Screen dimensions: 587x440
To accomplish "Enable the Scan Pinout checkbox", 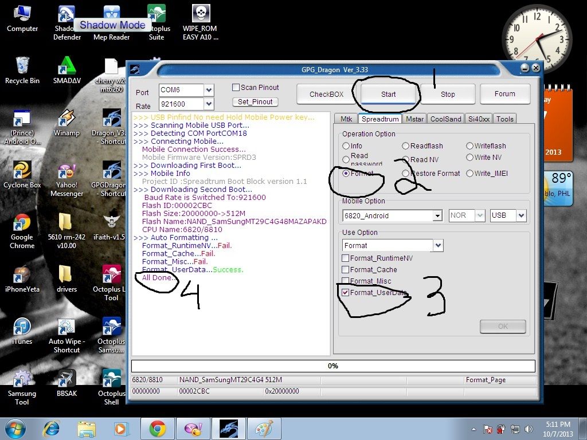I will click(x=236, y=87).
